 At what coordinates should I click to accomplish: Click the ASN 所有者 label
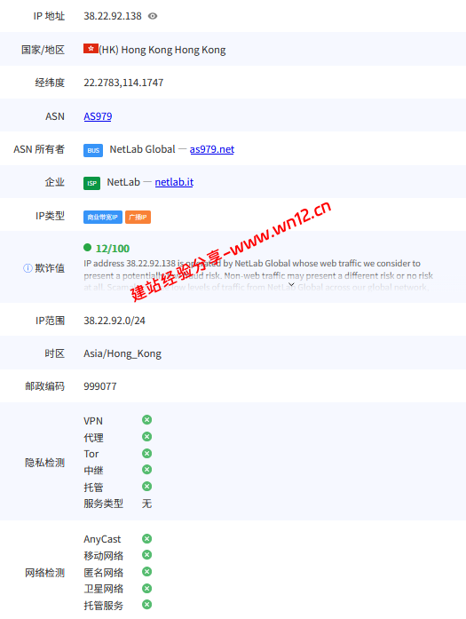(x=39, y=149)
